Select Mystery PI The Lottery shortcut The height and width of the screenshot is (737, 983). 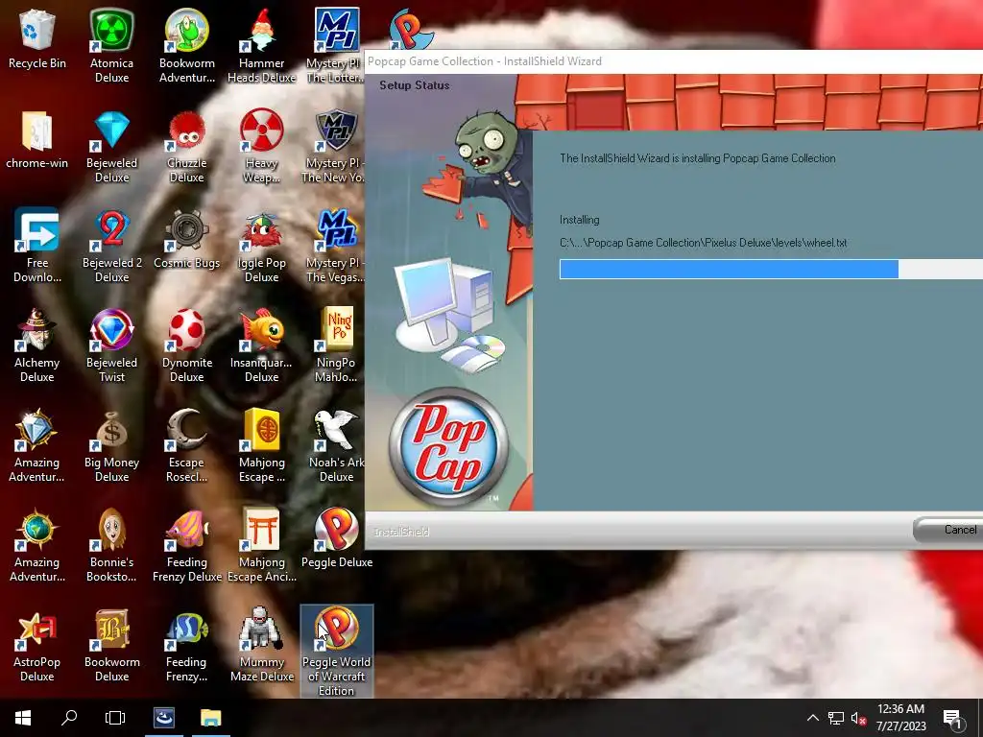(336, 45)
